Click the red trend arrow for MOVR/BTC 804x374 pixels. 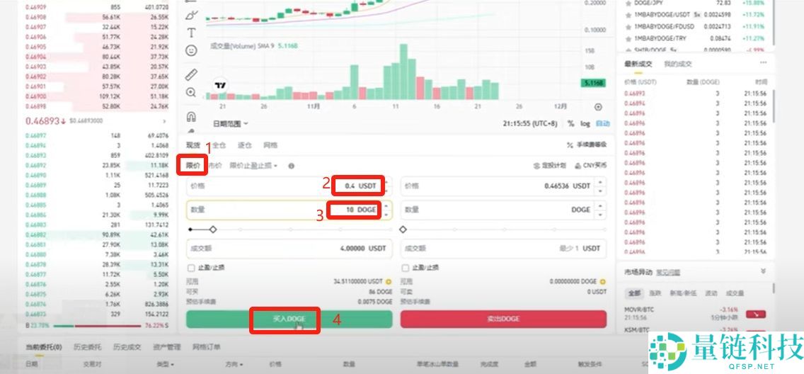coord(756,314)
